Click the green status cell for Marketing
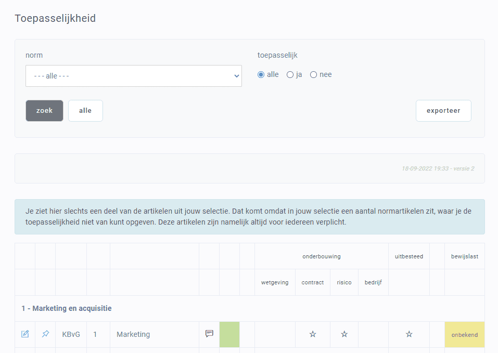The image size is (498, 353). point(229,335)
